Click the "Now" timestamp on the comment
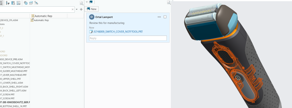Image resolution: width=292 pixels, height=108 pixels. [x=92, y=28]
